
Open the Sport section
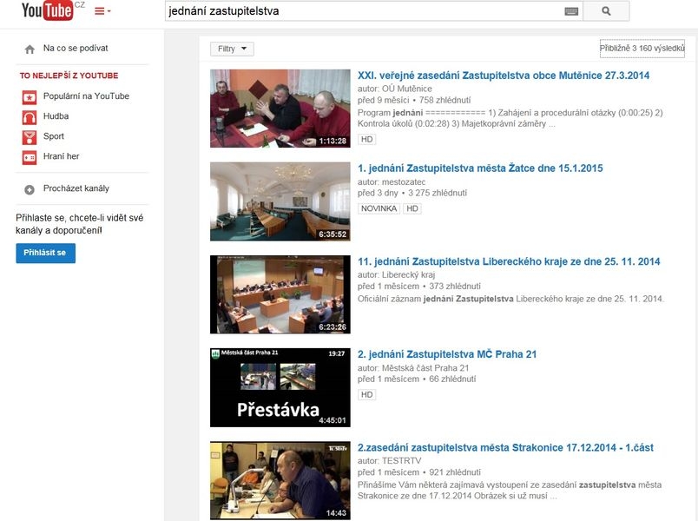54,136
